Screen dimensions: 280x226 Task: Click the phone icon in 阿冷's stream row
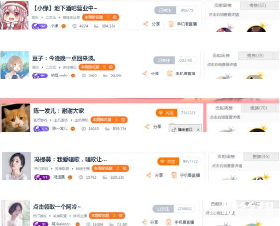[x=169, y=222]
